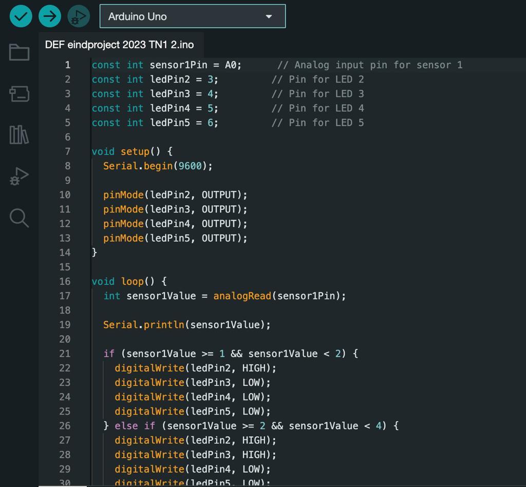Click 'void loop() {' on line 16

click(x=129, y=281)
